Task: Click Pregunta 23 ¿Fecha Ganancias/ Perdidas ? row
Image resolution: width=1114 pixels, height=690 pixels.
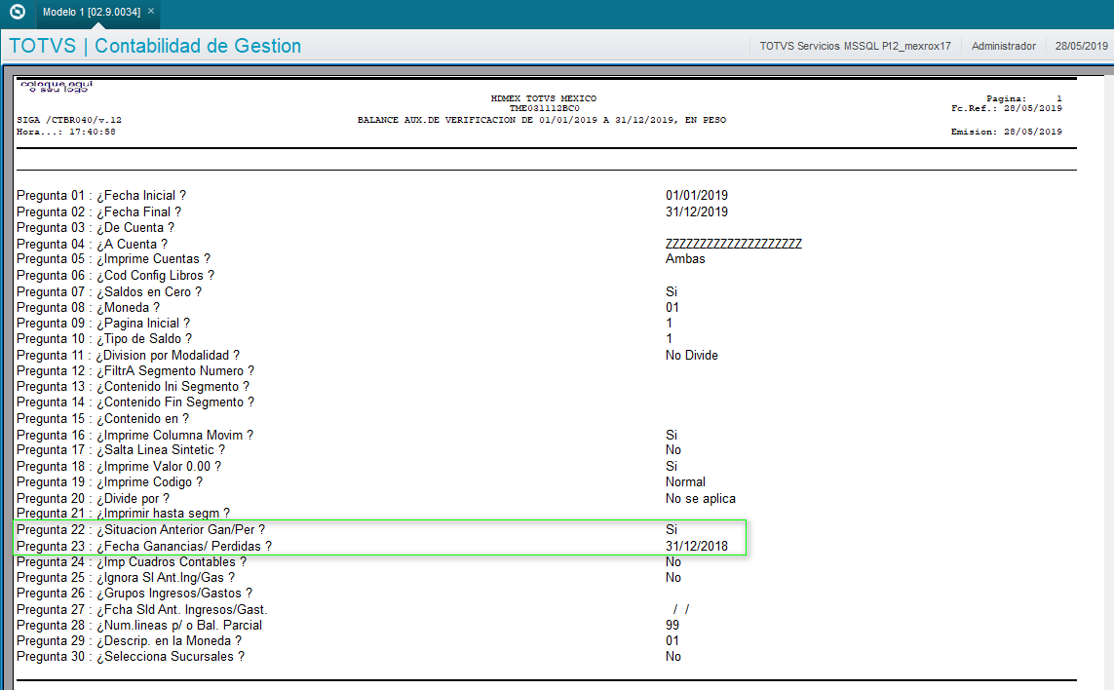Action: click(x=144, y=547)
